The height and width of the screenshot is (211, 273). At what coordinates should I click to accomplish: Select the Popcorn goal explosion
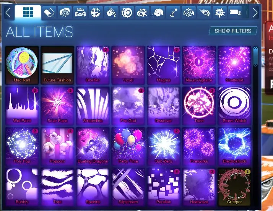point(57,146)
